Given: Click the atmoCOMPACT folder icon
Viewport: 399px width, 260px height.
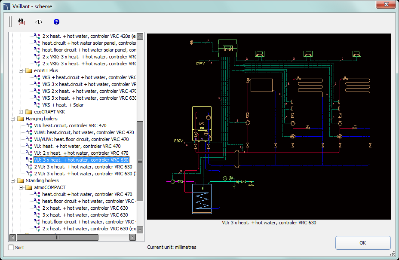Looking at the screenshot, I should 29,187.
